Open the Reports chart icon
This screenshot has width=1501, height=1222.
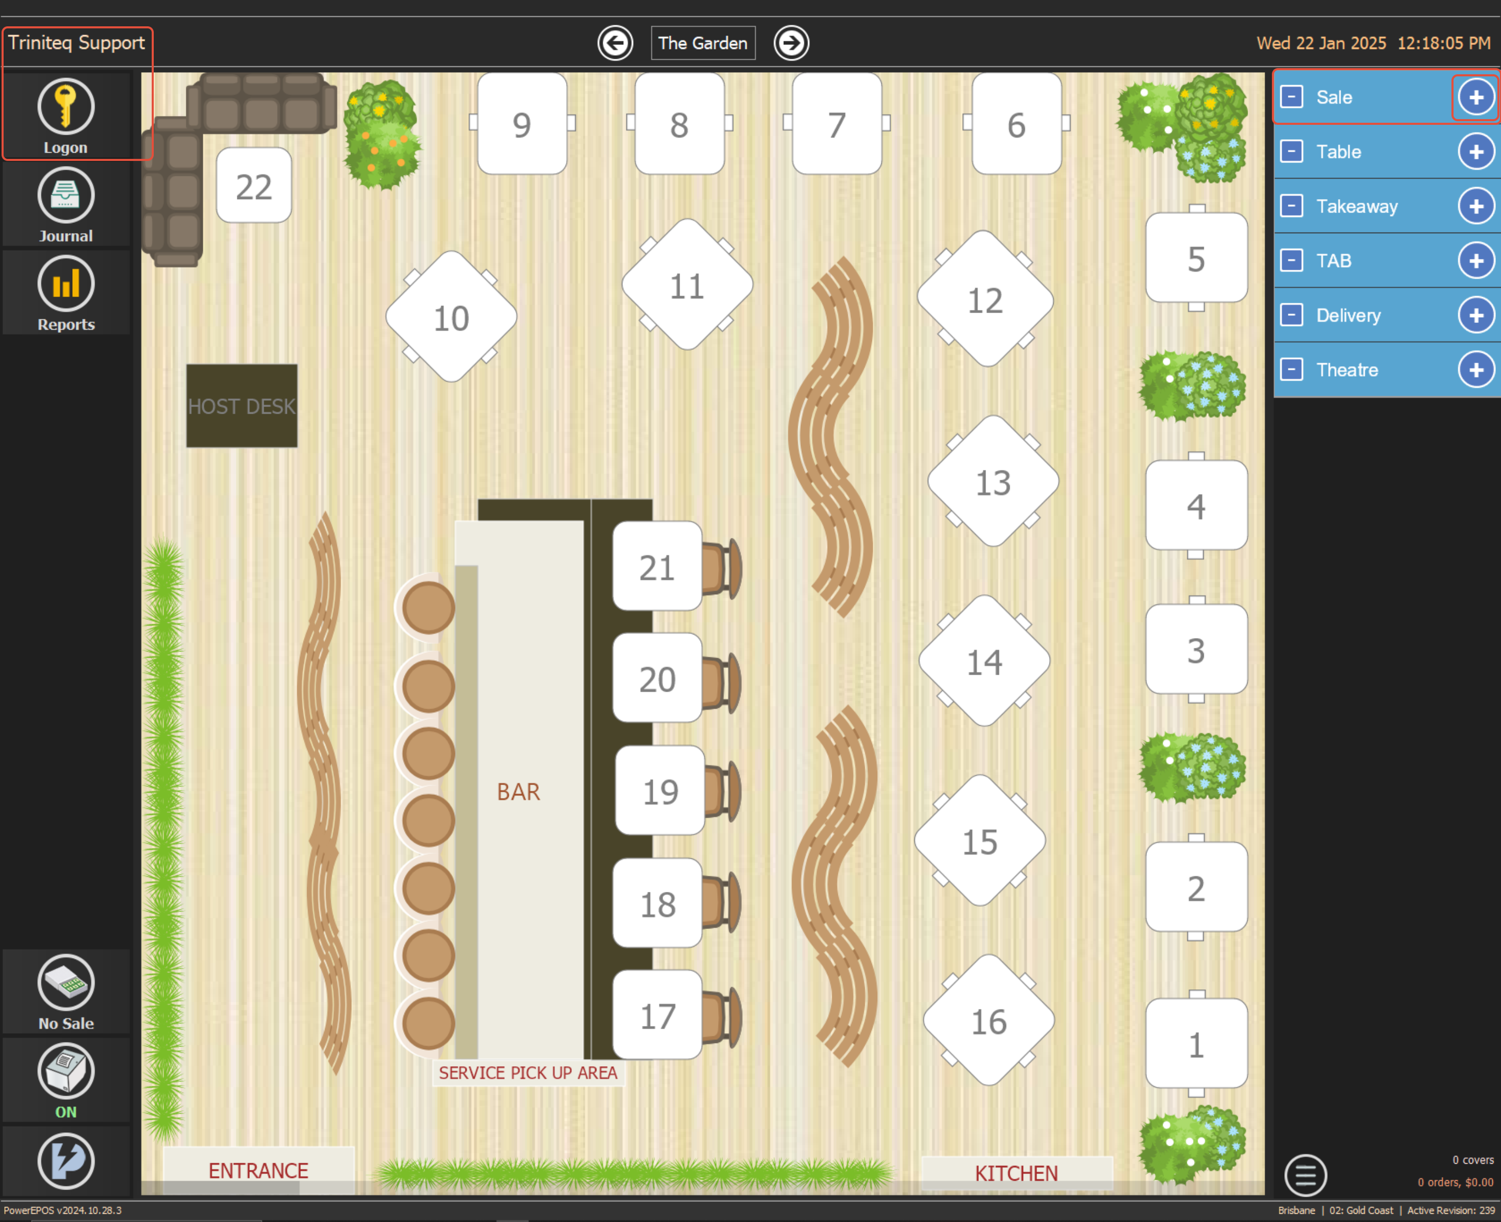point(66,284)
